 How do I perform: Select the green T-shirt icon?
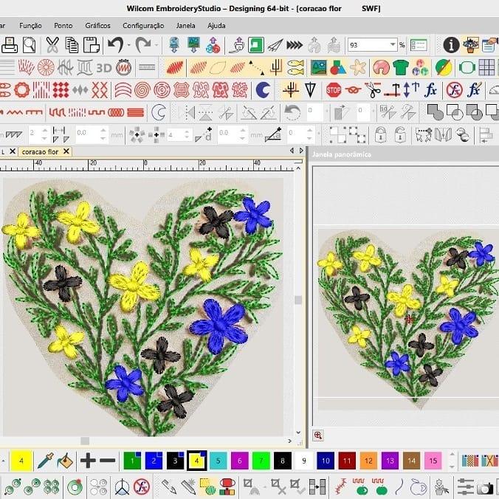401,68
